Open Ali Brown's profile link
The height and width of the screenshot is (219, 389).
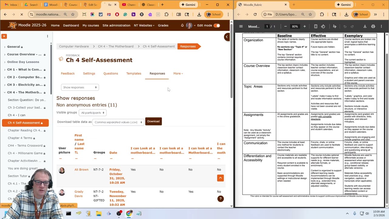[x=81, y=169]
